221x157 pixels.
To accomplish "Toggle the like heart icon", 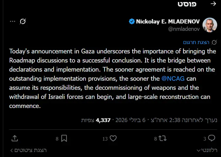I will pos(113,139).
